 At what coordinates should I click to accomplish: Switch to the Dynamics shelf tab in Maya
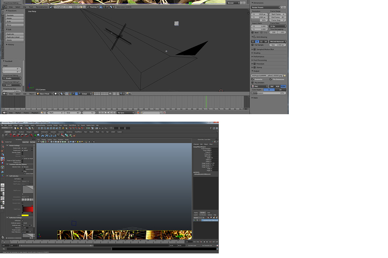pos(61,132)
